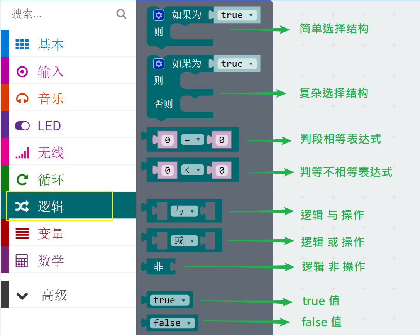This screenshot has width=420, height=335.
Task: Open the = comparison operator dropdown
Action: (192, 139)
